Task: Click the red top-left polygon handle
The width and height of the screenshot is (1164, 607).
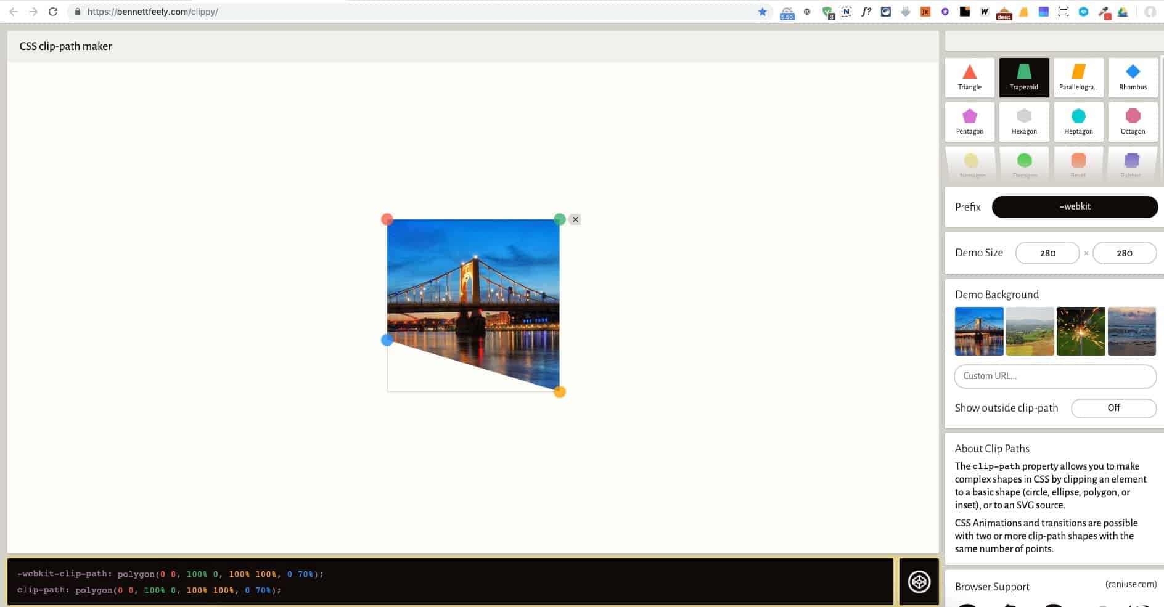Action: pyautogui.click(x=387, y=219)
